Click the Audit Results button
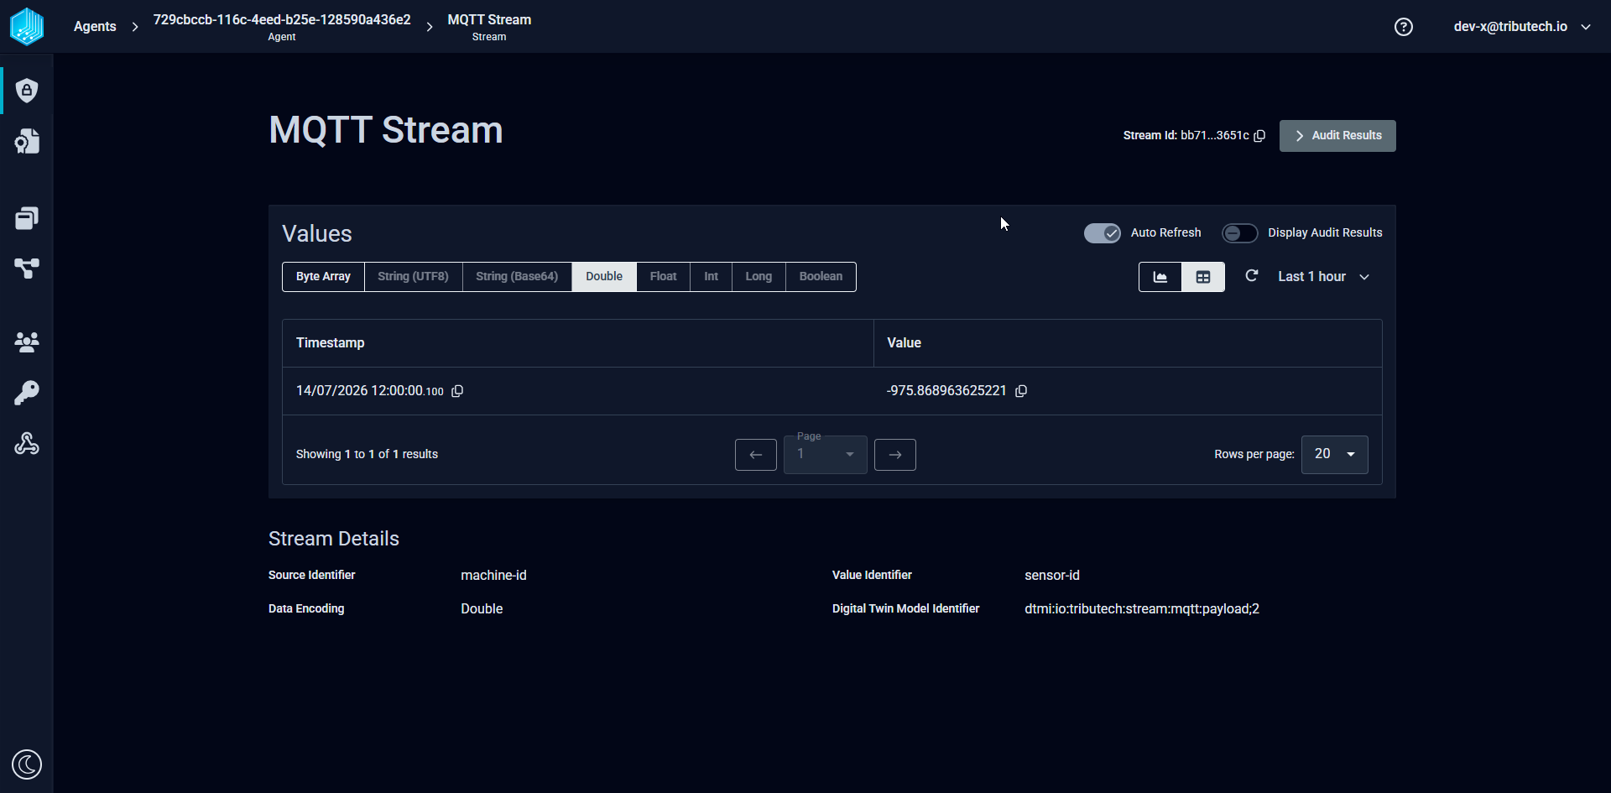Viewport: 1611px width, 793px height. 1337,136
